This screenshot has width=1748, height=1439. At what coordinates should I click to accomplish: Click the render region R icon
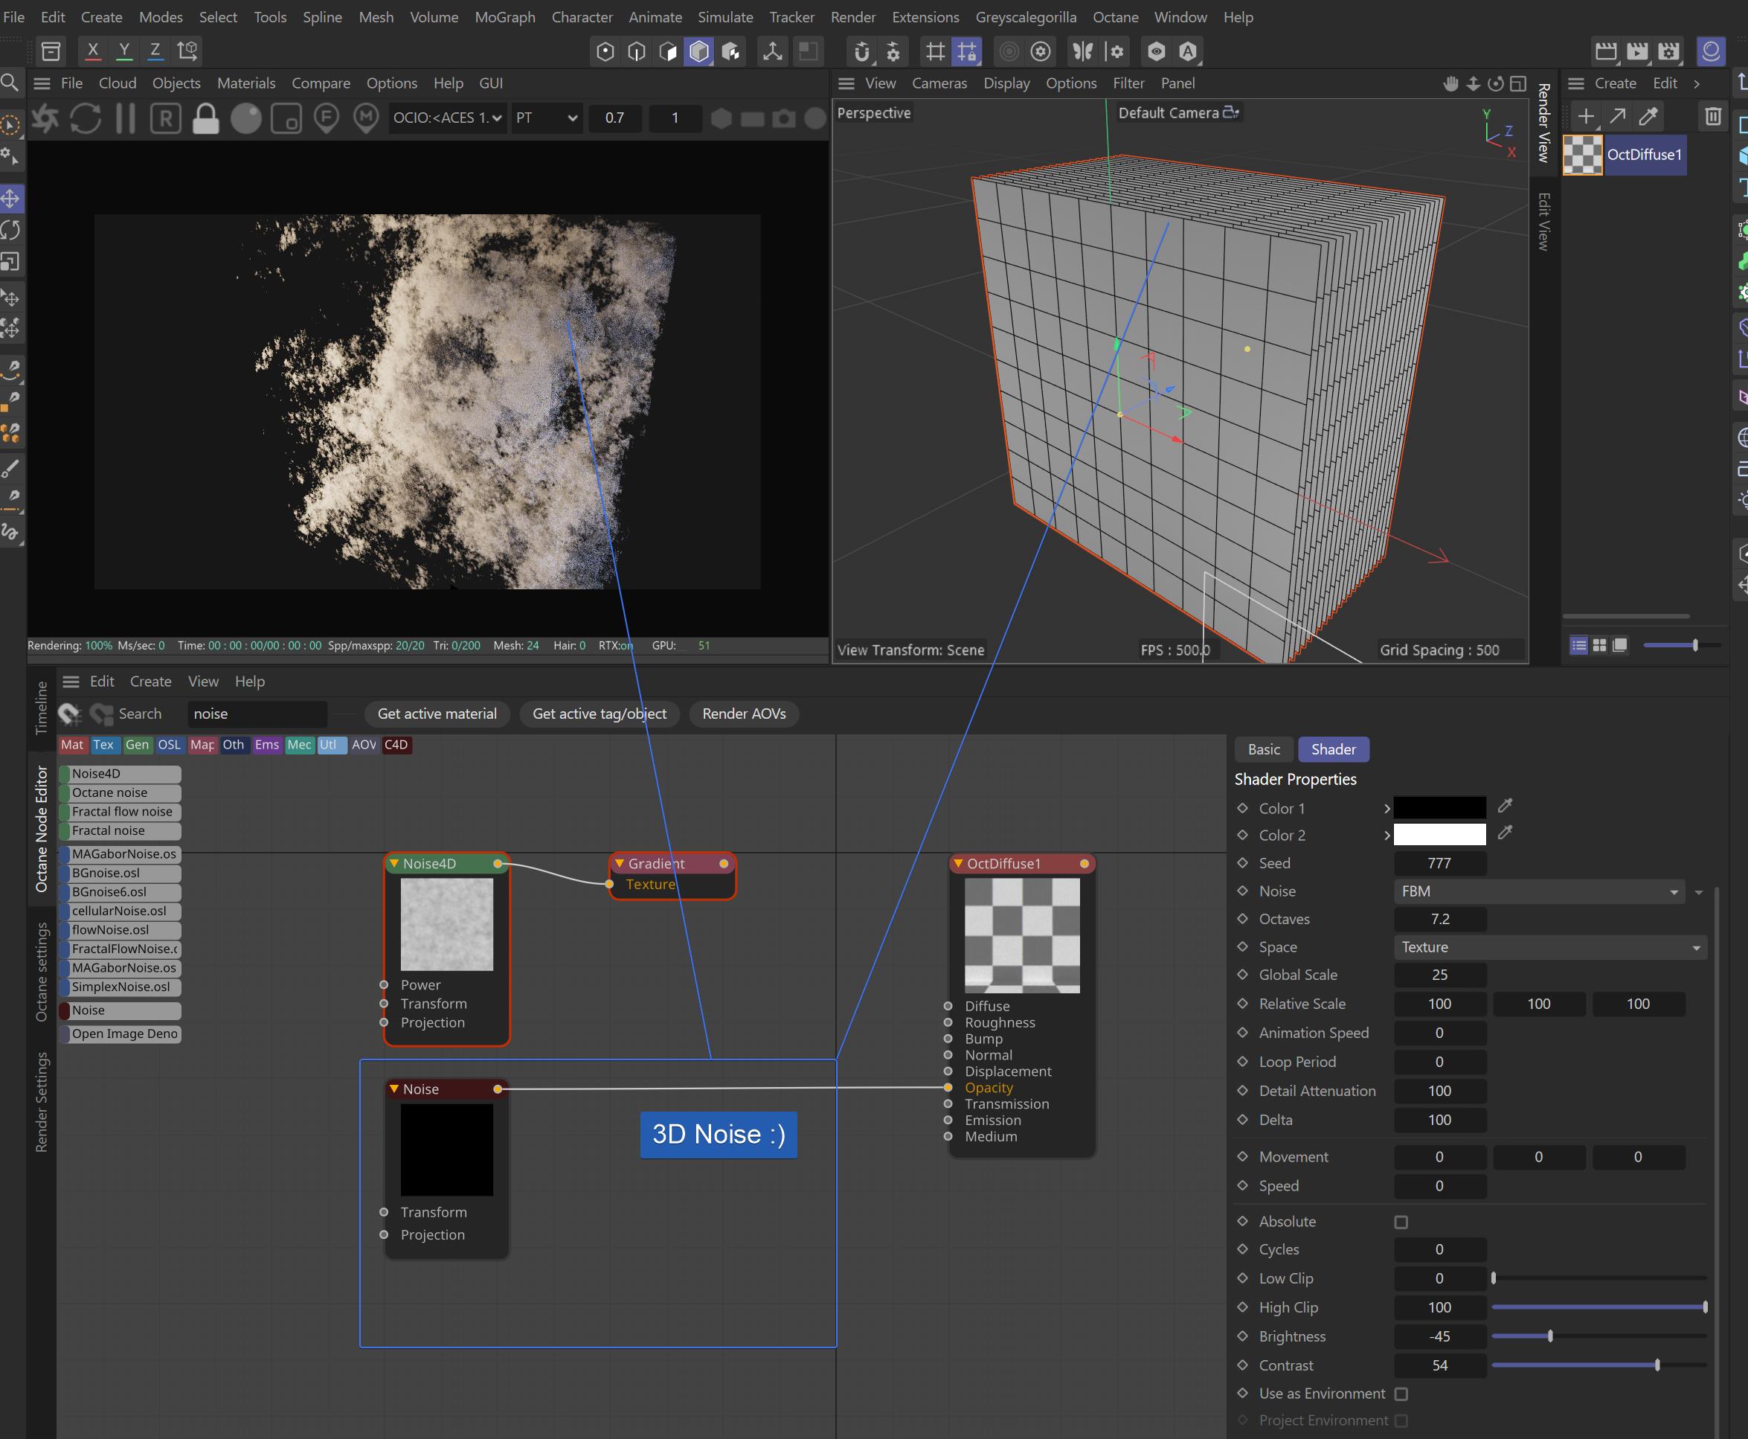pos(166,118)
